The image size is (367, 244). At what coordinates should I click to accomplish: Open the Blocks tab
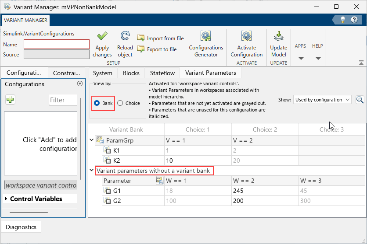click(x=131, y=73)
